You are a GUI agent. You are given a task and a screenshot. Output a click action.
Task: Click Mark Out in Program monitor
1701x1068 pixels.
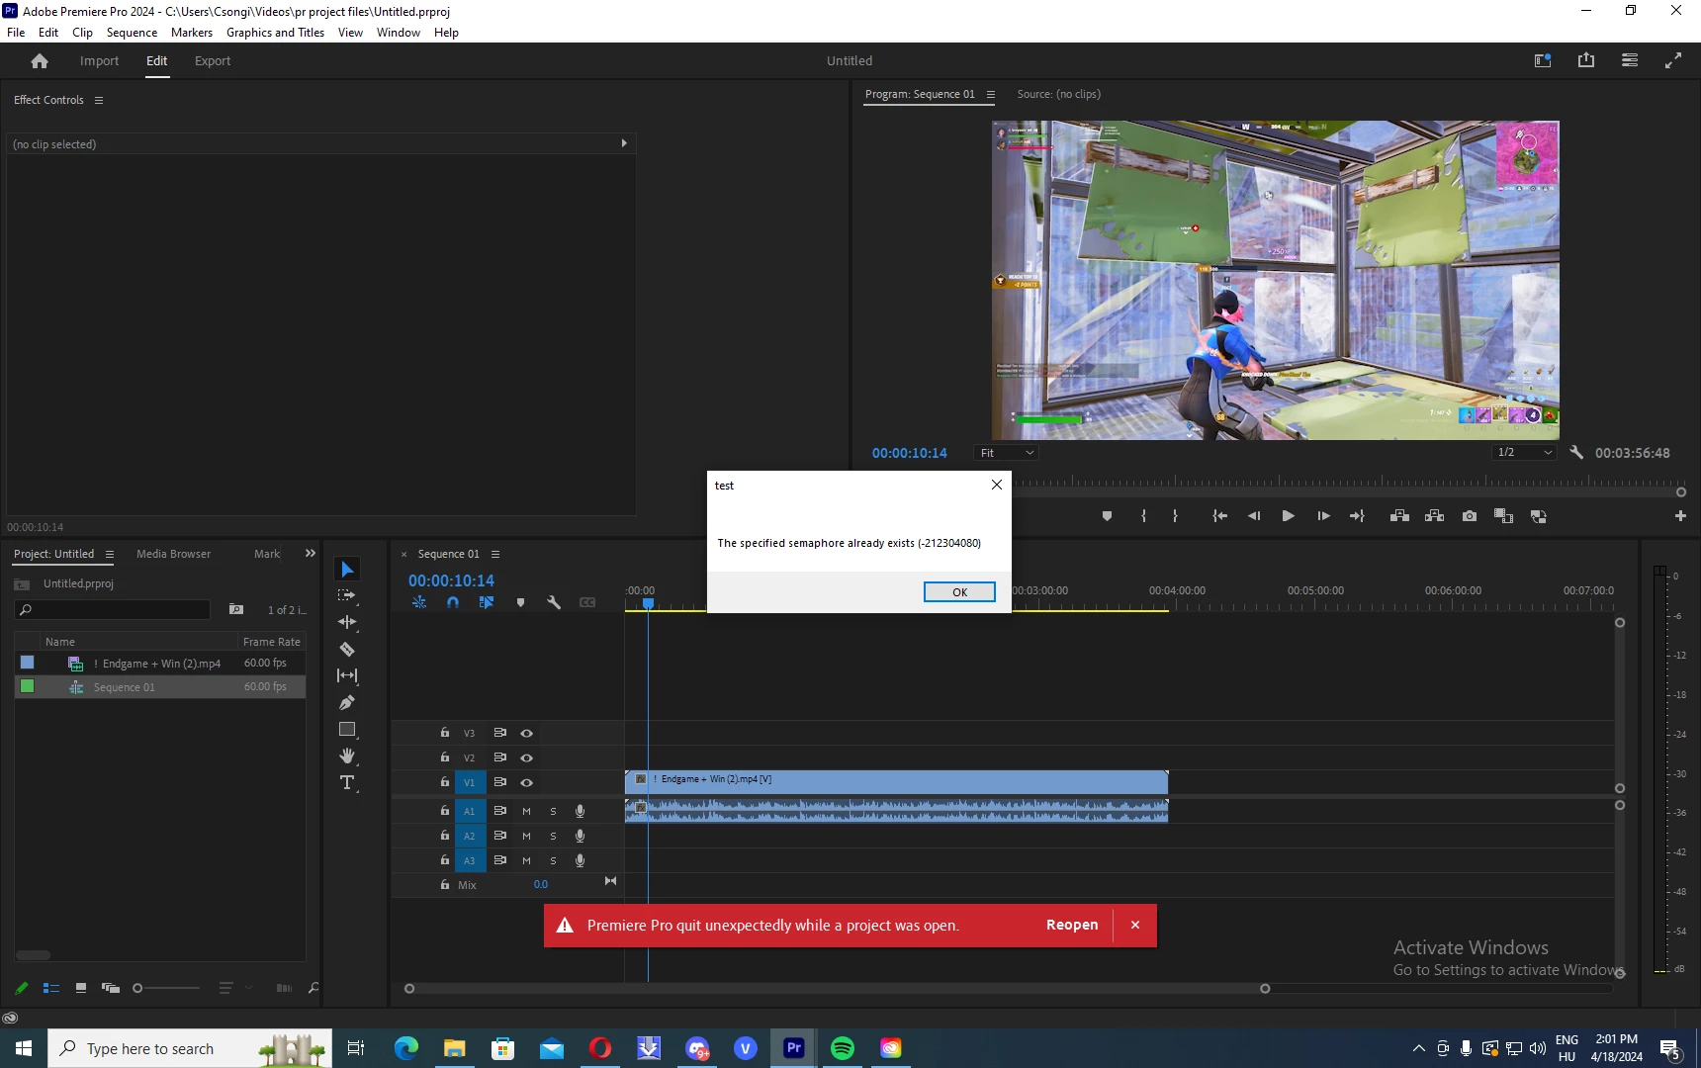(x=1175, y=516)
